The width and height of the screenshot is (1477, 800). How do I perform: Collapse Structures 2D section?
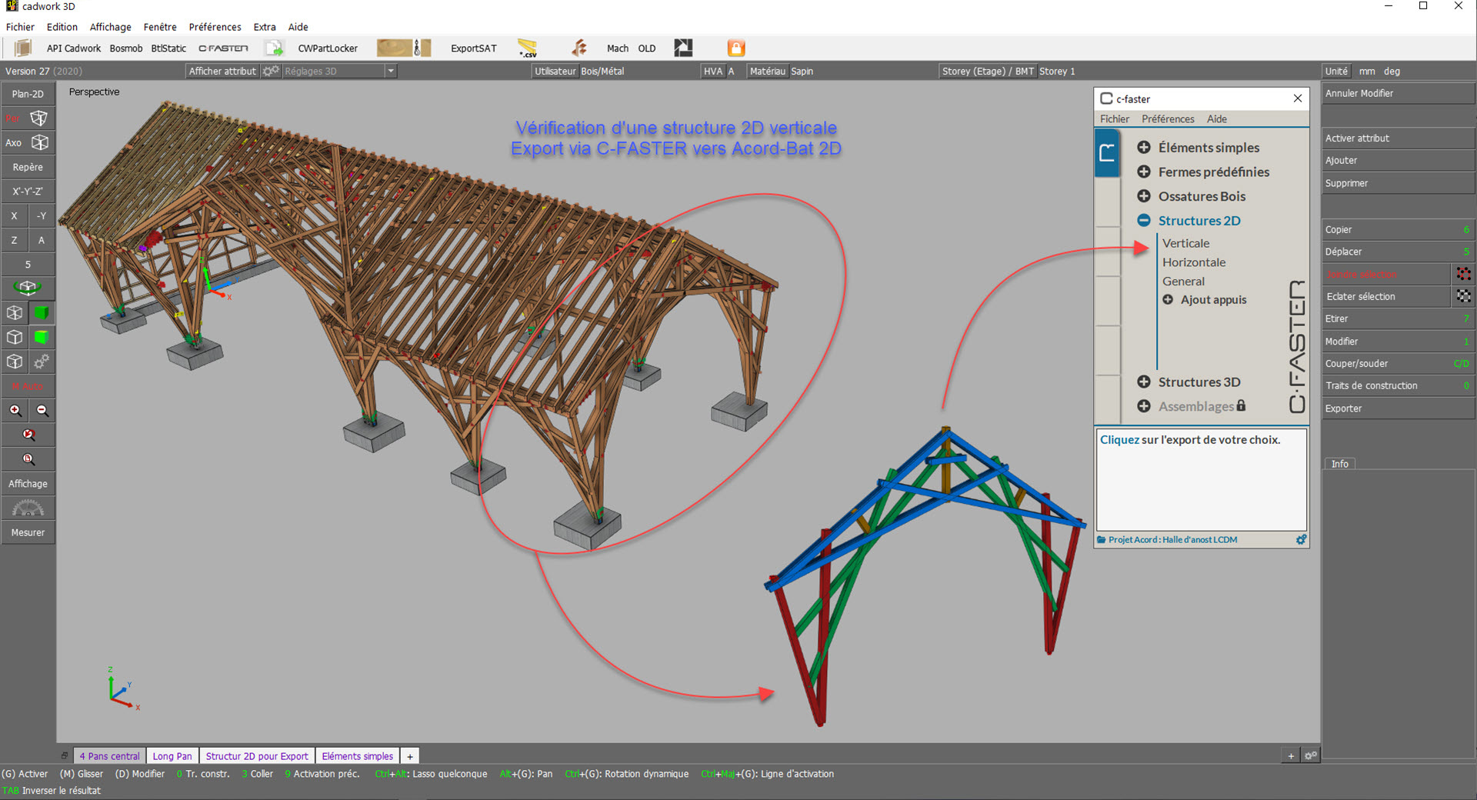(x=1144, y=221)
